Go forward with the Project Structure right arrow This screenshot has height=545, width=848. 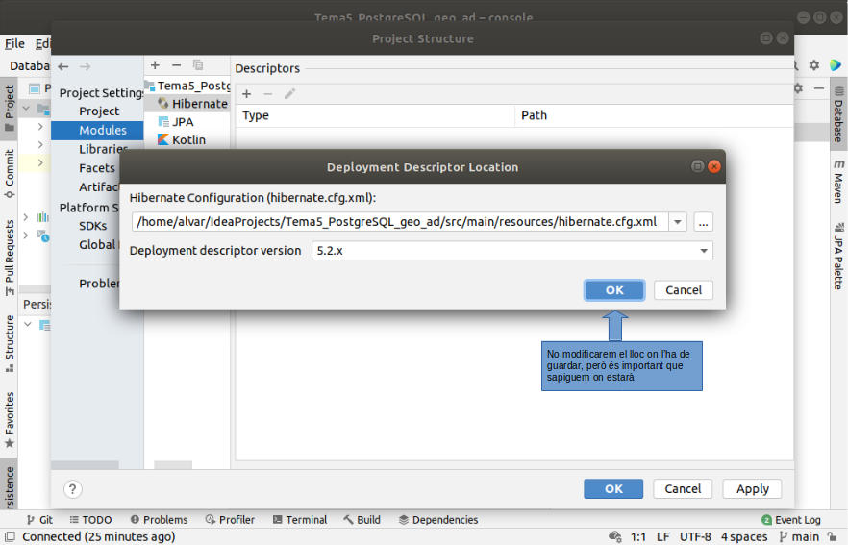click(85, 66)
